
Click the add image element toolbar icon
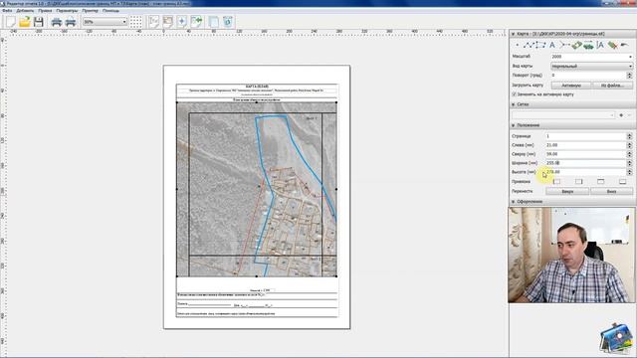168,22
